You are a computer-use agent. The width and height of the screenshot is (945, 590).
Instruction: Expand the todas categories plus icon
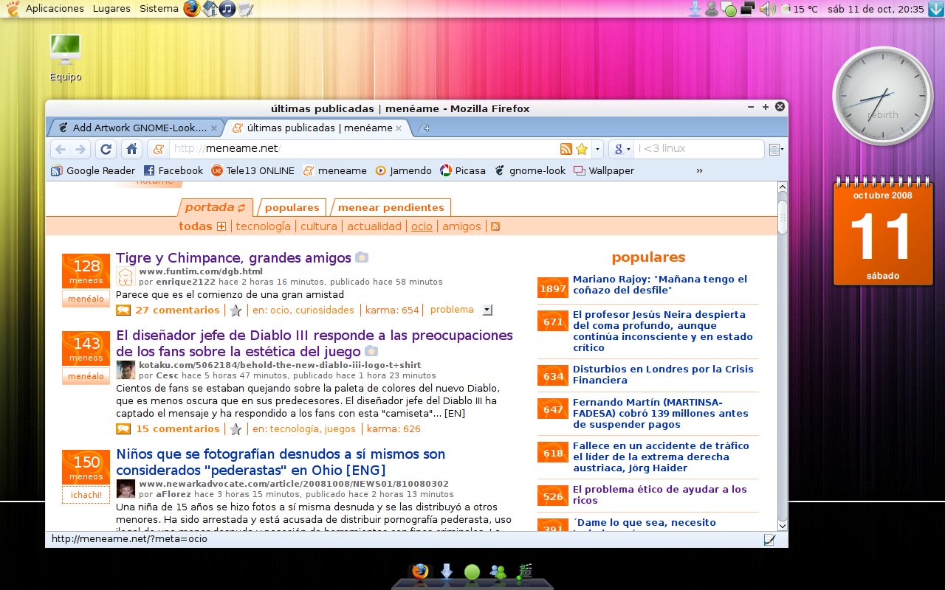[x=221, y=226]
